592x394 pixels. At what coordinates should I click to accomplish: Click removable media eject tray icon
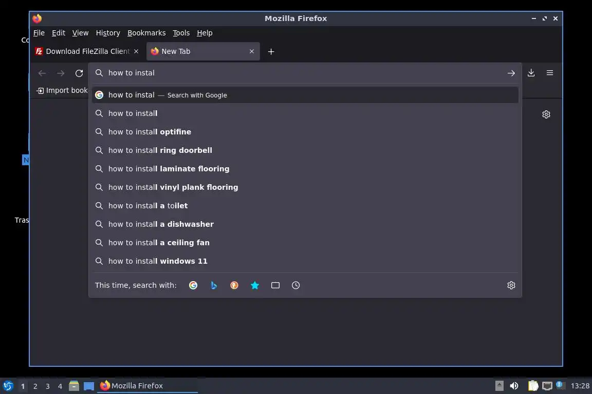[499, 386]
